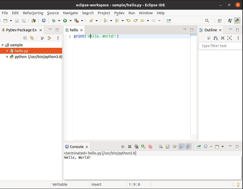Toggle Show Console on standard error
Image resolution: width=243 pixels, height=189 pixels.
click(x=188, y=147)
